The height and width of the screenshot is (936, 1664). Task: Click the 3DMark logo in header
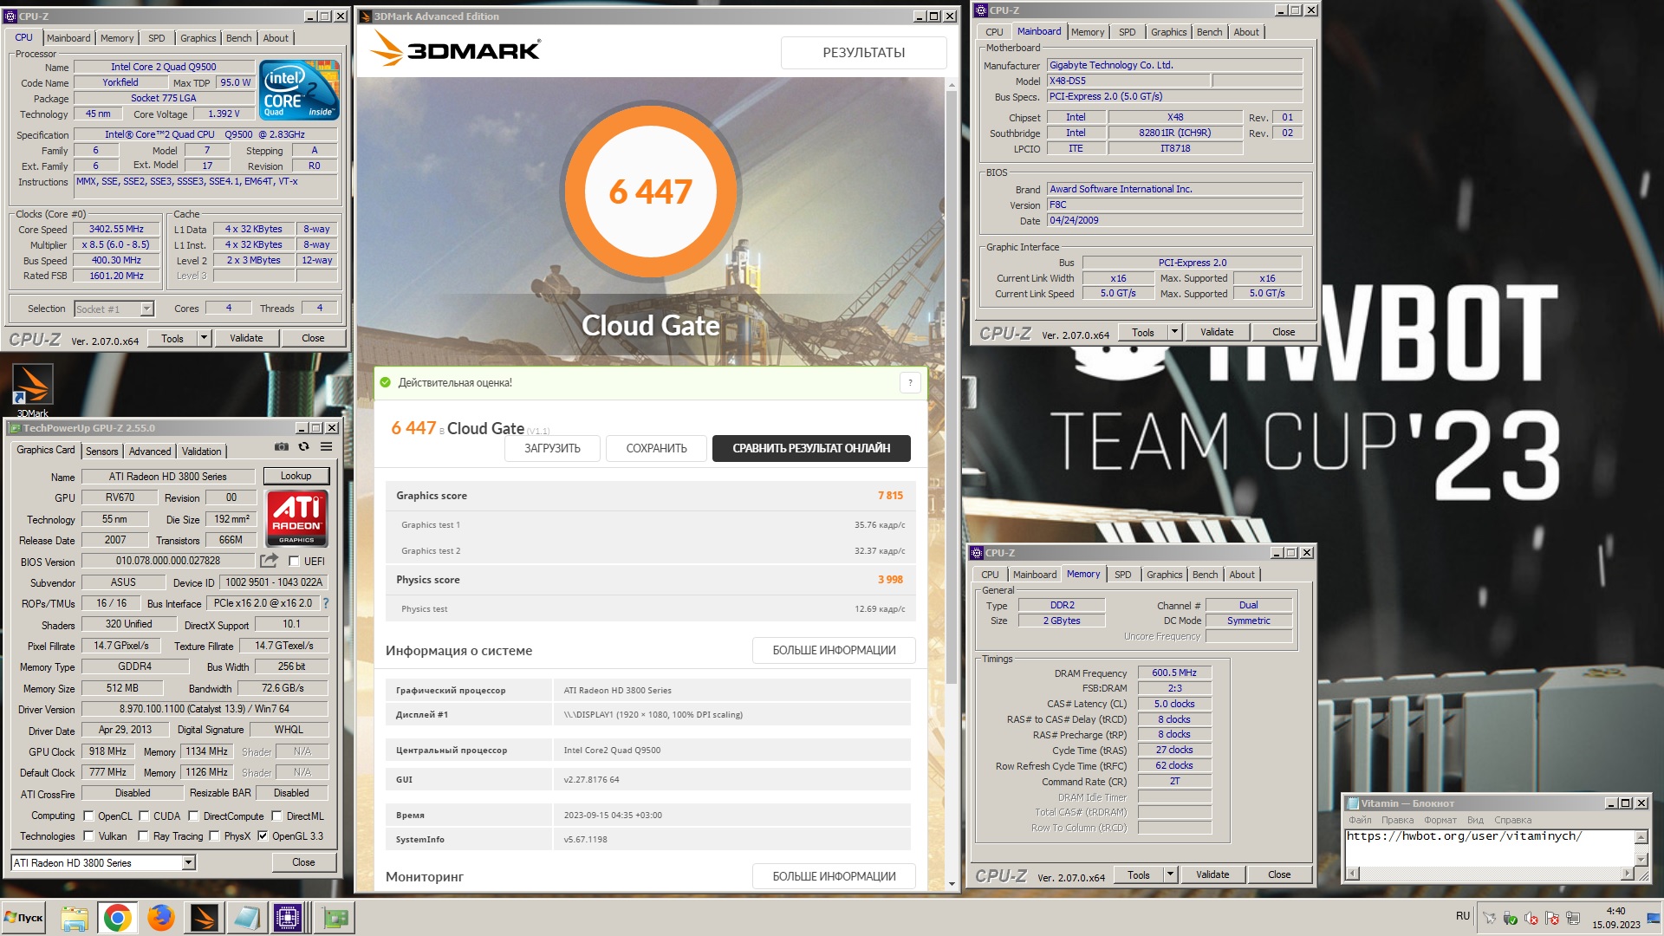pos(457,49)
